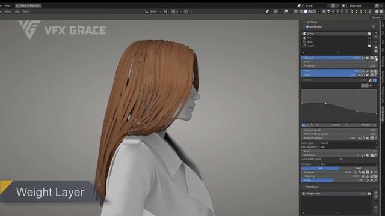Click the checker texture icon on Factor row
The width and height of the screenshot is (385, 216).
(x=375, y=71)
